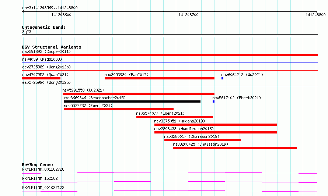
Task: Click the black esv3669346 (Besenbacher2015) bar
Action: tap(132, 101)
